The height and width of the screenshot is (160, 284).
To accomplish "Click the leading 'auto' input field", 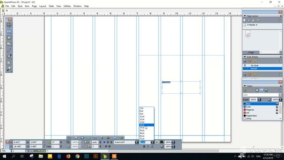I will [95, 142].
